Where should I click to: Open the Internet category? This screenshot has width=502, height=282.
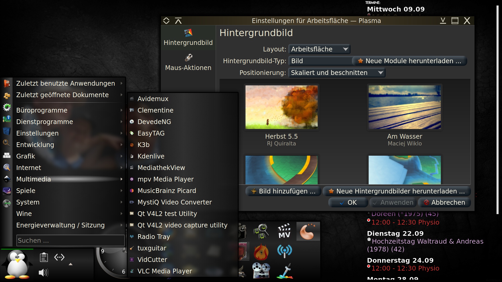tap(69, 168)
